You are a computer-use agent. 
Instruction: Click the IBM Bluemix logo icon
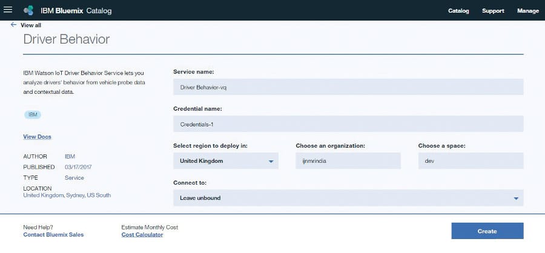[x=28, y=11]
